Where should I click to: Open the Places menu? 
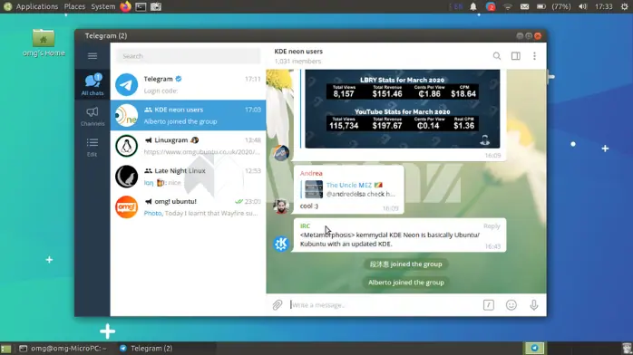click(x=74, y=6)
